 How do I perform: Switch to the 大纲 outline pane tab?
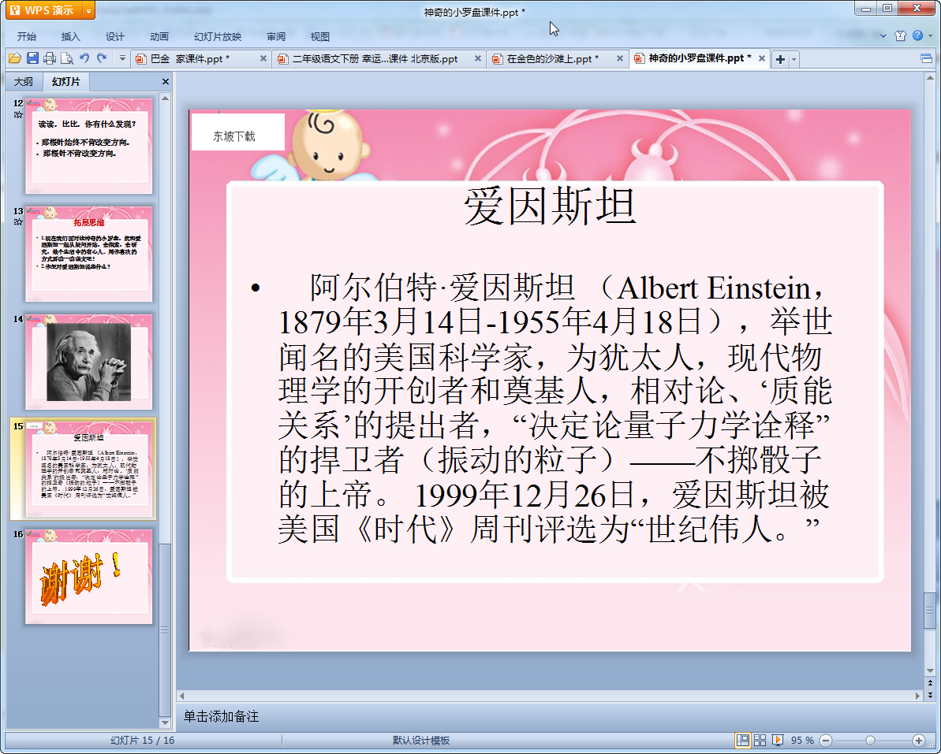pyautogui.click(x=24, y=82)
